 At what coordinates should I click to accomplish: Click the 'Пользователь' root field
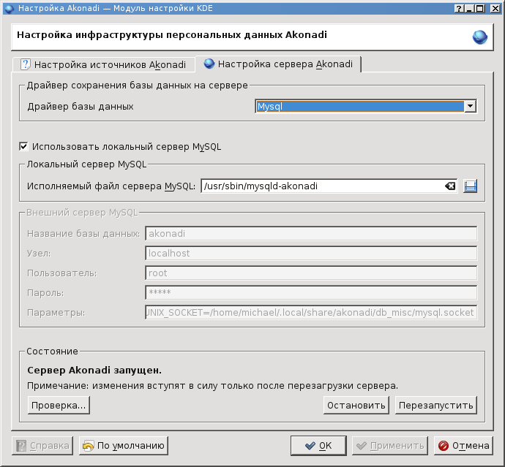coord(311,273)
